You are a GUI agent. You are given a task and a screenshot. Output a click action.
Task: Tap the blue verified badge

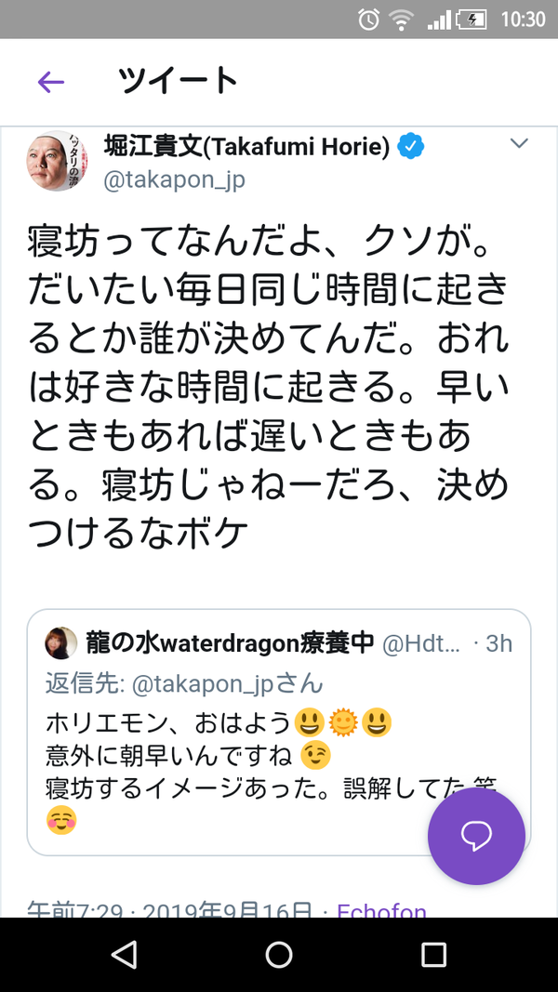coord(410,147)
